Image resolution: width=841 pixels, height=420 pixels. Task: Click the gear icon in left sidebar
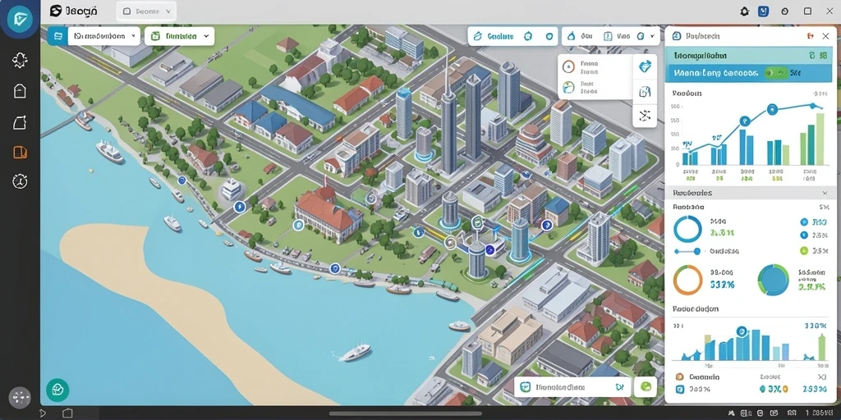[20, 60]
